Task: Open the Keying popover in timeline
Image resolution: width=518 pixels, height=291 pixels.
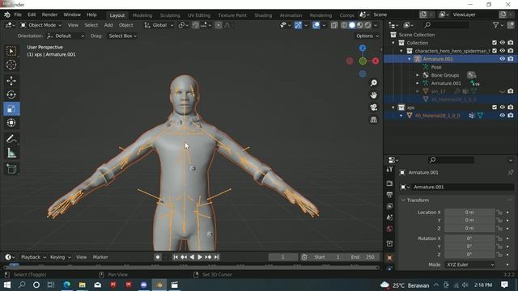Action: point(60,257)
